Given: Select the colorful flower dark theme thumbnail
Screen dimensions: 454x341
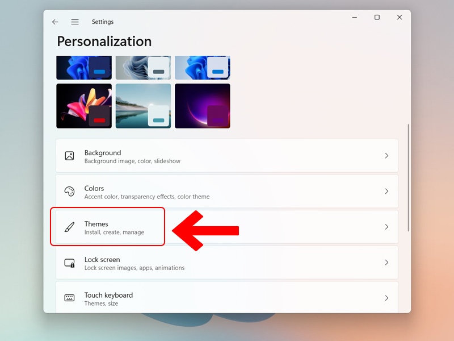Looking at the screenshot, I should point(84,106).
